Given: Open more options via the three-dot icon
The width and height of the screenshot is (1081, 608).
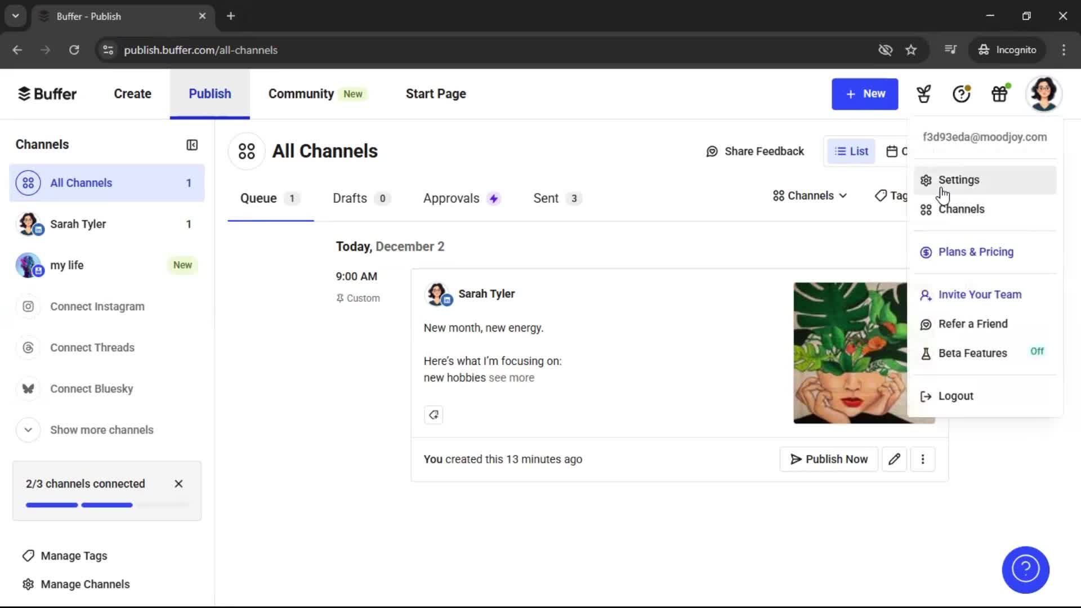Looking at the screenshot, I should (923, 459).
